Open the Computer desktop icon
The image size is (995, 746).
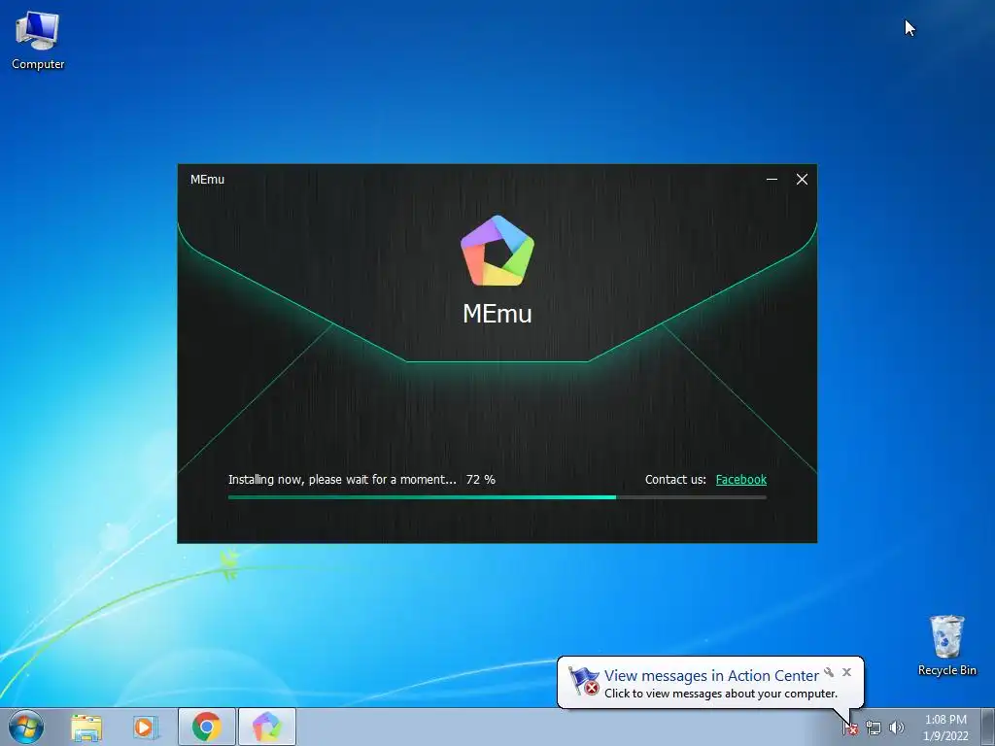pyautogui.click(x=38, y=41)
